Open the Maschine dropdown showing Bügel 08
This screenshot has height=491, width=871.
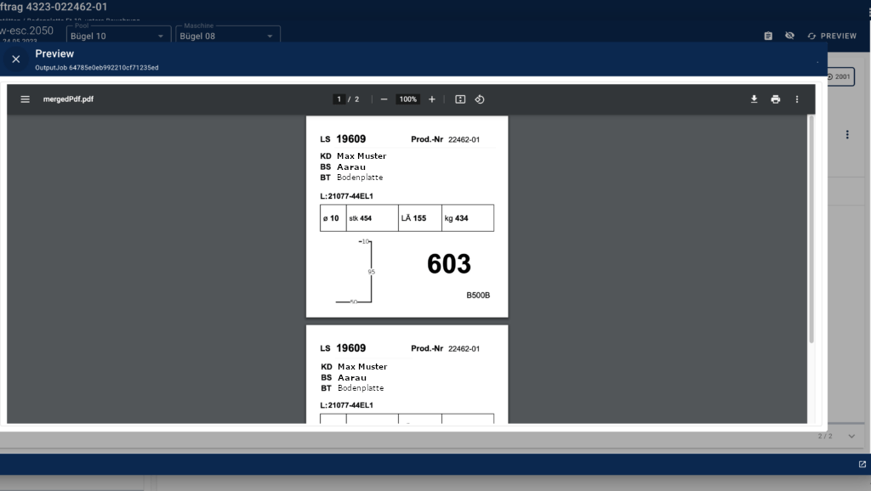[x=226, y=36]
